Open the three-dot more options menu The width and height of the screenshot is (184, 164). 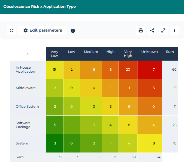174,30
